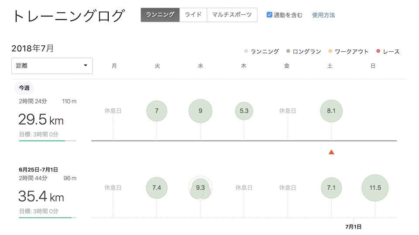
Task: Select the 5.3 km Thursday run bubble
Action: click(244, 111)
